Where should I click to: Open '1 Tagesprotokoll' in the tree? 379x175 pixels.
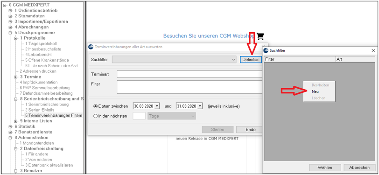pyautogui.click(x=41, y=43)
